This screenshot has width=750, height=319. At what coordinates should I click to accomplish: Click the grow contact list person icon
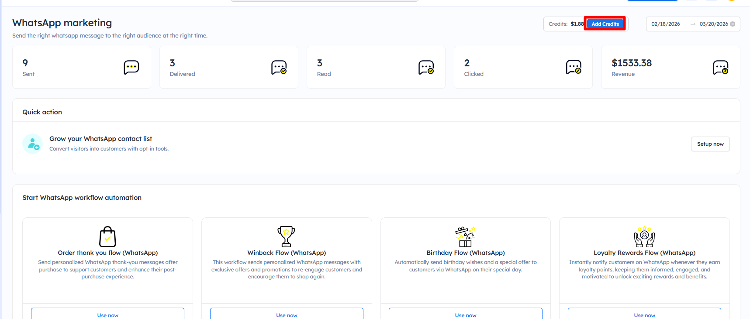[x=33, y=144]
